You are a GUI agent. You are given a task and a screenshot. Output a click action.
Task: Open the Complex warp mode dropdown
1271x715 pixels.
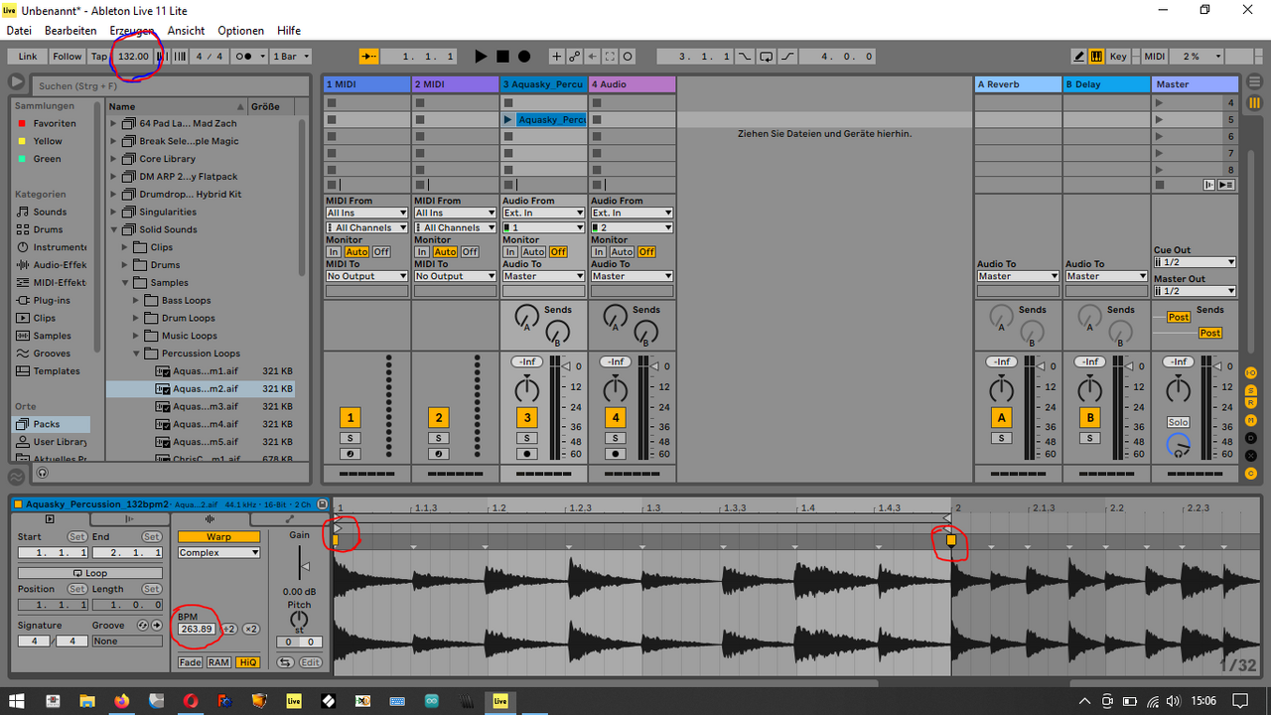[x=218, y=553]
